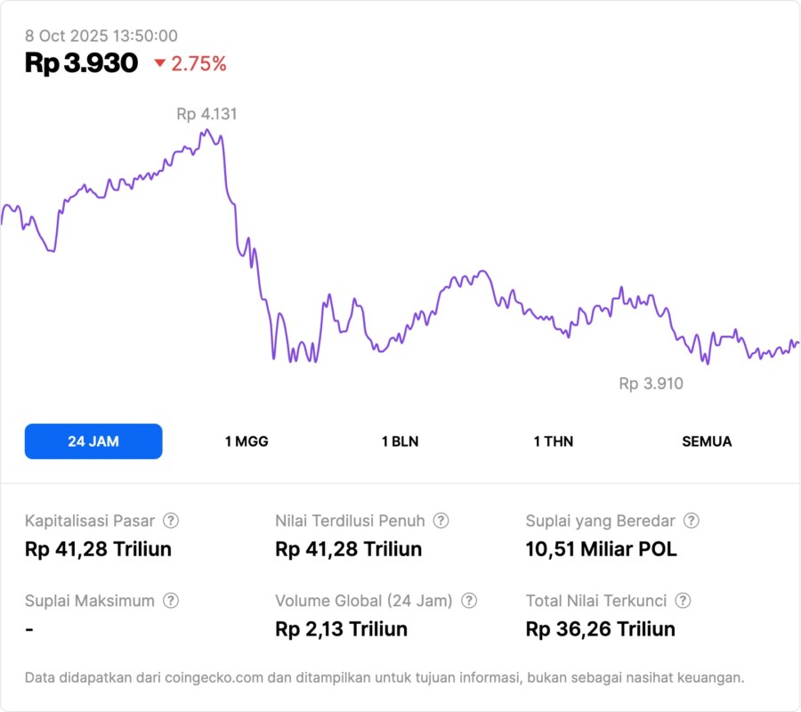Click question mark beside Suplai yang Beredar
The image size is (801, 712).
tap(691, 521)
